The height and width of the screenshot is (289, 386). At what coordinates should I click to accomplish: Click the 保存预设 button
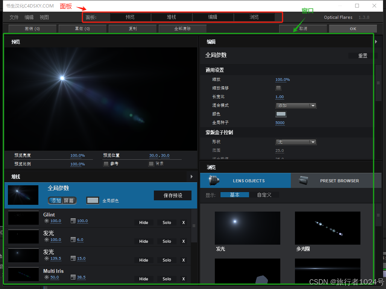click(173, 195)
